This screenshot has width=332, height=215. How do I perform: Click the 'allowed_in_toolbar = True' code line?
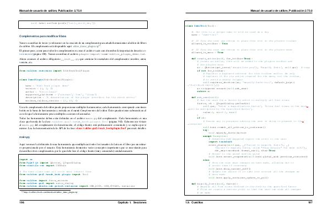point(210,44)
